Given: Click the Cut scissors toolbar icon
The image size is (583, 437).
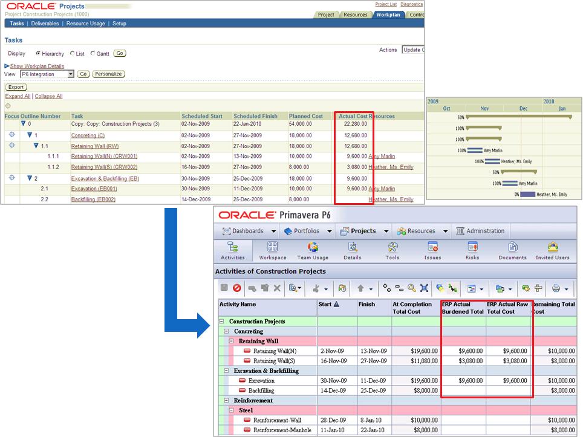Looking at the screenshot, I should click(x=316, y=288).
